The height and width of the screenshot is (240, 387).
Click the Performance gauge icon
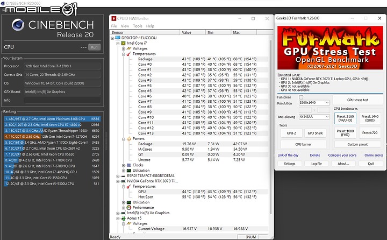tap(128, 208)
